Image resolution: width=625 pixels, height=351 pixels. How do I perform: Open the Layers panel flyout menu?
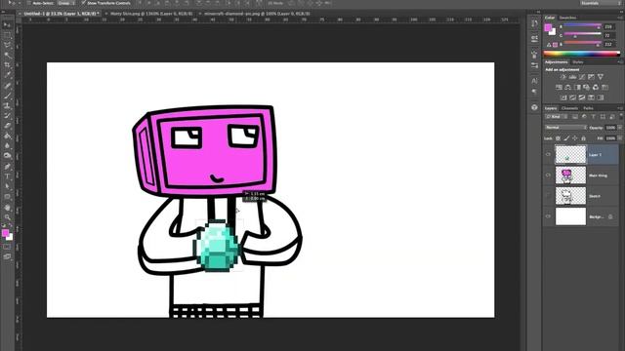[x=620, y=108]
